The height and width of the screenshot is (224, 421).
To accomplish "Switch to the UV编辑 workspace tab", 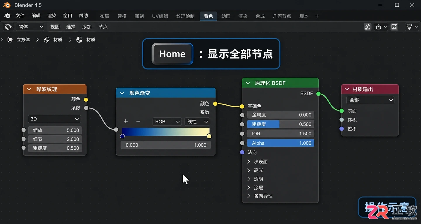I will [160, 16].
